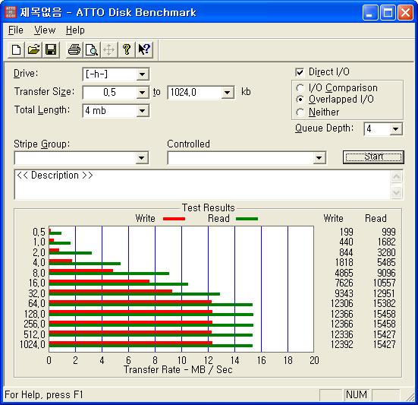This screenshot has height=405, width=418.
Task: Click inside the Description text field
Action: [x=203, y=185]
